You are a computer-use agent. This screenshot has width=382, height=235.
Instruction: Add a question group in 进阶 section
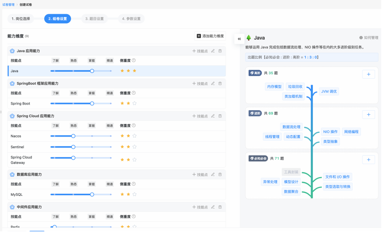[369, 115]
